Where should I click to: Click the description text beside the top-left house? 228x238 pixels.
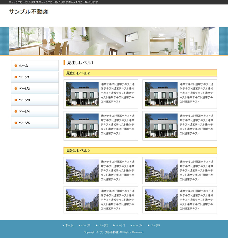pyautogui.click(x=118, y=93)
